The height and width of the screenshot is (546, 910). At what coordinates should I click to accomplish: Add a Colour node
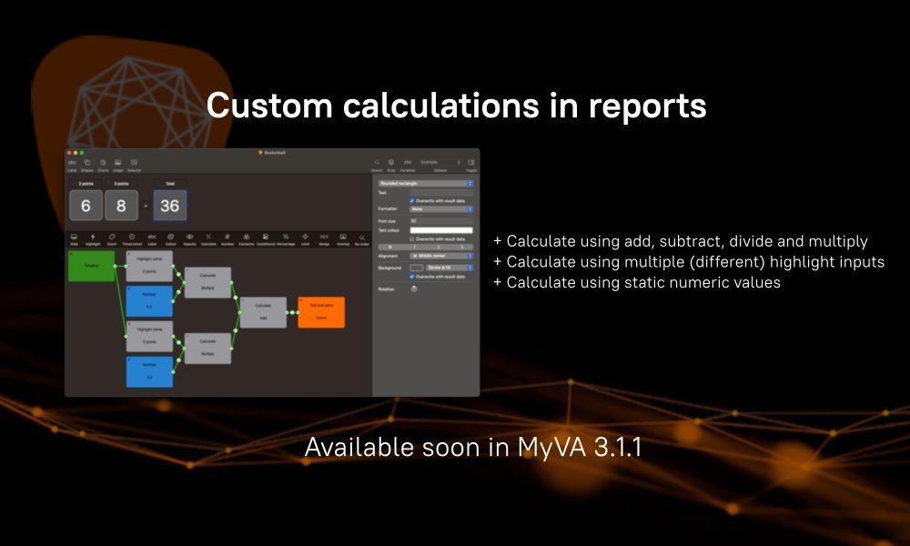[x=171, y=239]
